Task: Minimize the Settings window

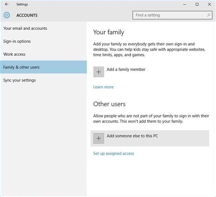Action: click(185, 5)
